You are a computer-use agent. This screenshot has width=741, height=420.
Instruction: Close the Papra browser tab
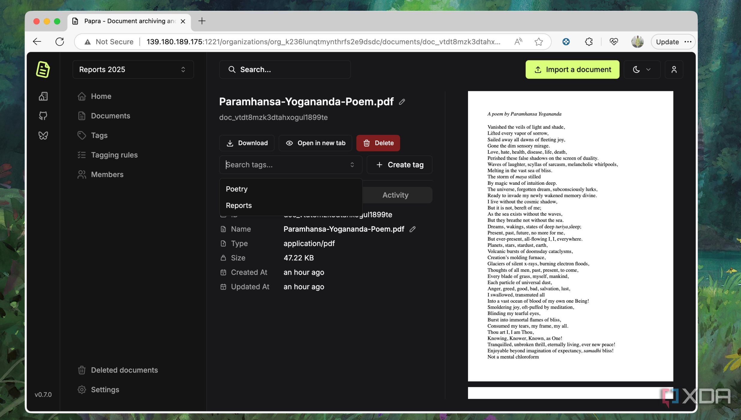183,21
